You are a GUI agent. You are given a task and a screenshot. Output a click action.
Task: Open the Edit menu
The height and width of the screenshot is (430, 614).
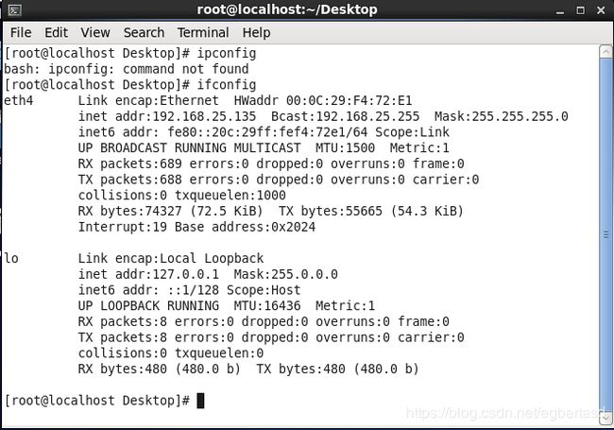[56, 32]
